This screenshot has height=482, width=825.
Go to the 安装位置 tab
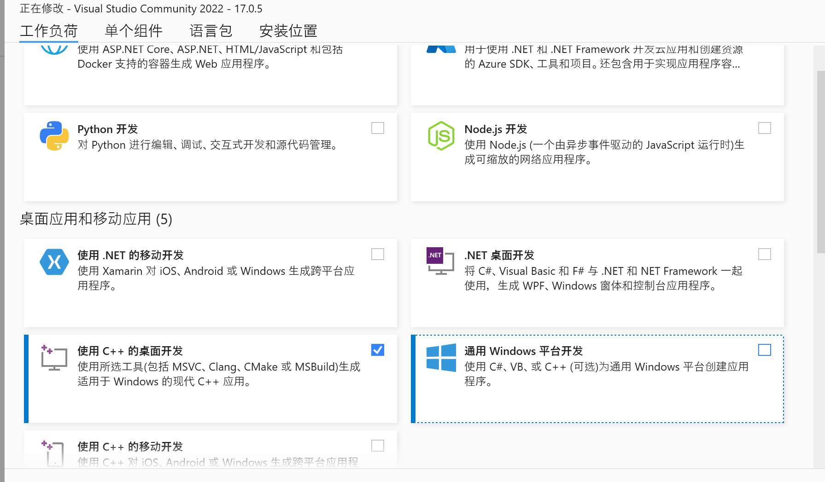pyautogui.click(x=288, y=31)
